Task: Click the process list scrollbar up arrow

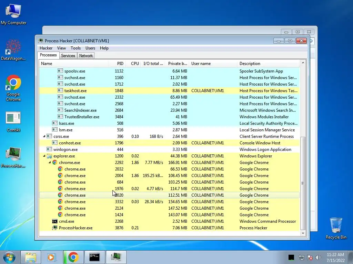Action: click(303, 63)
